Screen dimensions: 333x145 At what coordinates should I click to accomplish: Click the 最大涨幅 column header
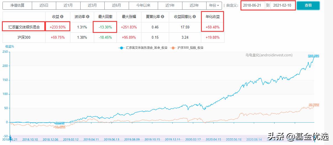(129, 17)
